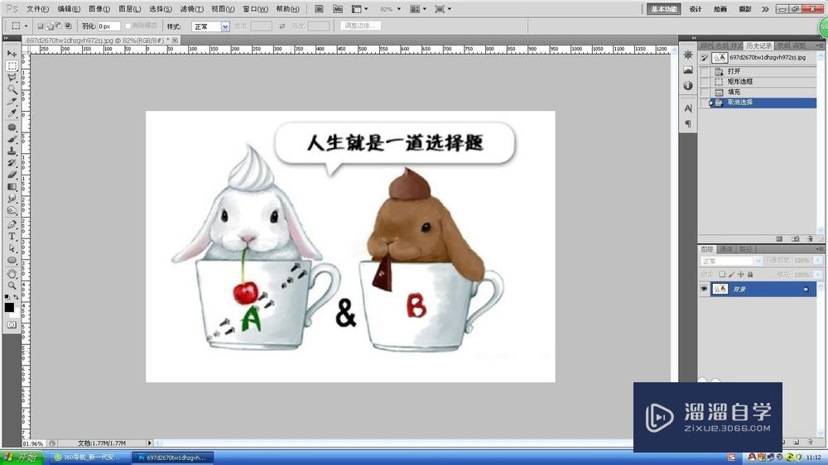
Task: Open the Paragraph panel icon
Action: pos(687,124)
